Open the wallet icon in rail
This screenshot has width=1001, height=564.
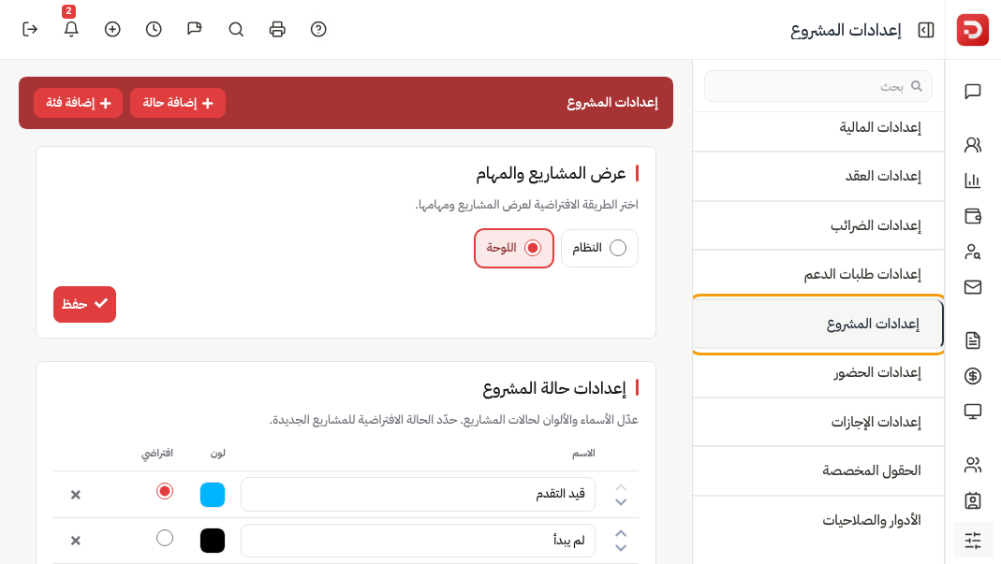[x=972, y=216]
